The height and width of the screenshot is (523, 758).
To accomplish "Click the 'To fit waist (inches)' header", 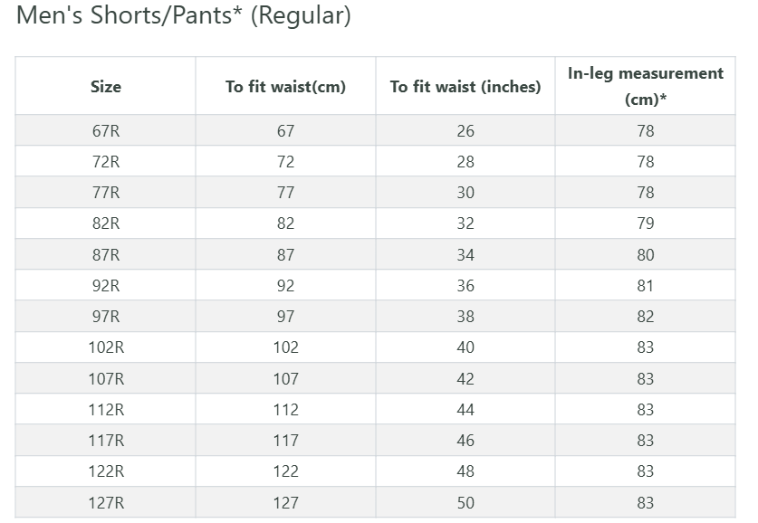I will tap(465, 87).
